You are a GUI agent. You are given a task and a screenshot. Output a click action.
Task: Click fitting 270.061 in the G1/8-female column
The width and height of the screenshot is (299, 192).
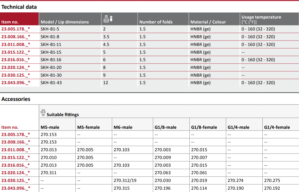coord(199,173)
